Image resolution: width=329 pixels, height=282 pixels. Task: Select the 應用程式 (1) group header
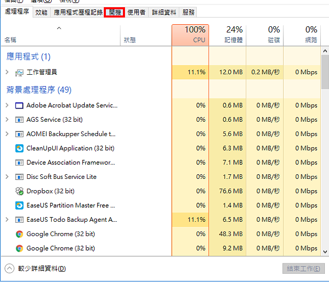(28, 57)
